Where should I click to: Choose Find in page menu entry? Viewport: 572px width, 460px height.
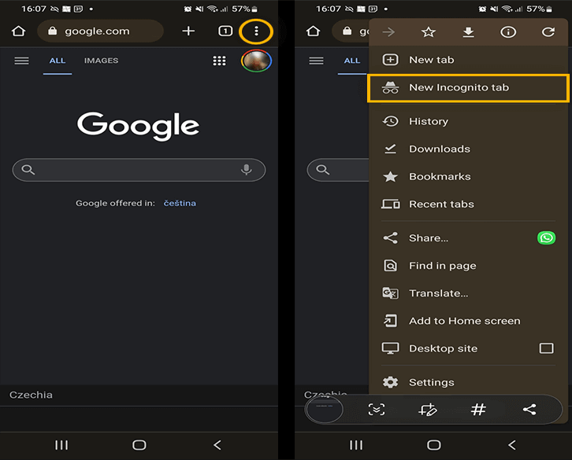442,266
